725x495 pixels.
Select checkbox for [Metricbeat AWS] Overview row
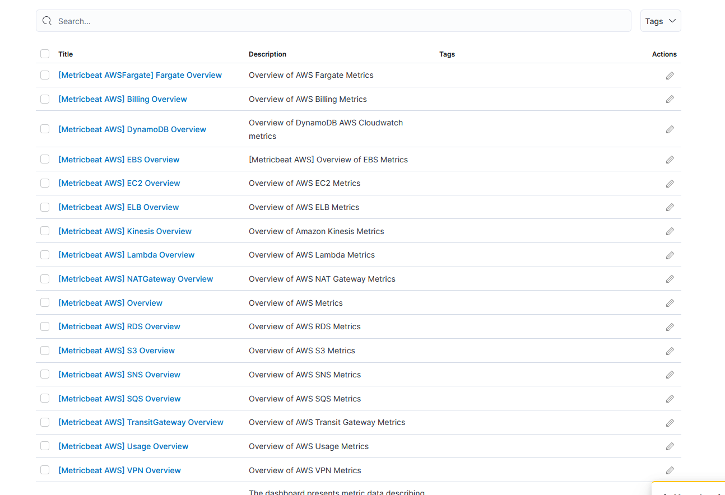pos(45,302)
